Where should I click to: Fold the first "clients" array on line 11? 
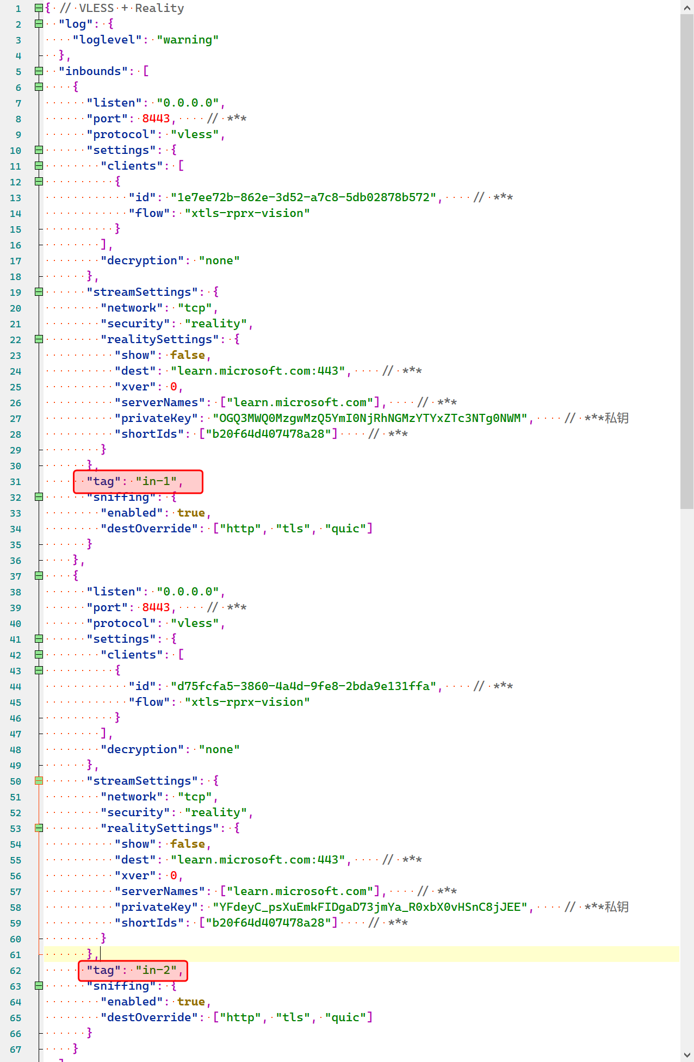pos(39,166)
